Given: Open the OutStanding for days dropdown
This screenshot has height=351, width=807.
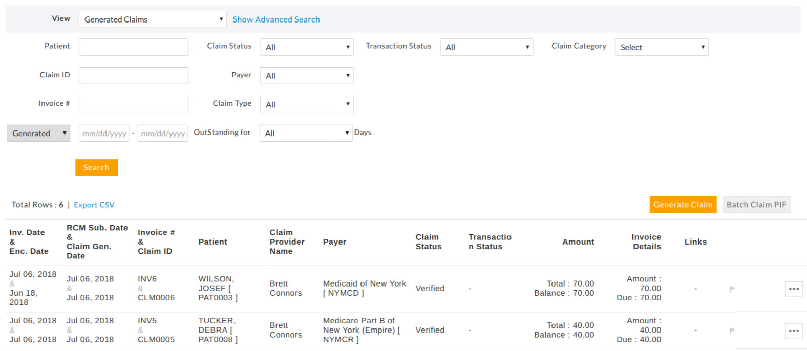Looking at the screenshot, I should pos(306,133).
